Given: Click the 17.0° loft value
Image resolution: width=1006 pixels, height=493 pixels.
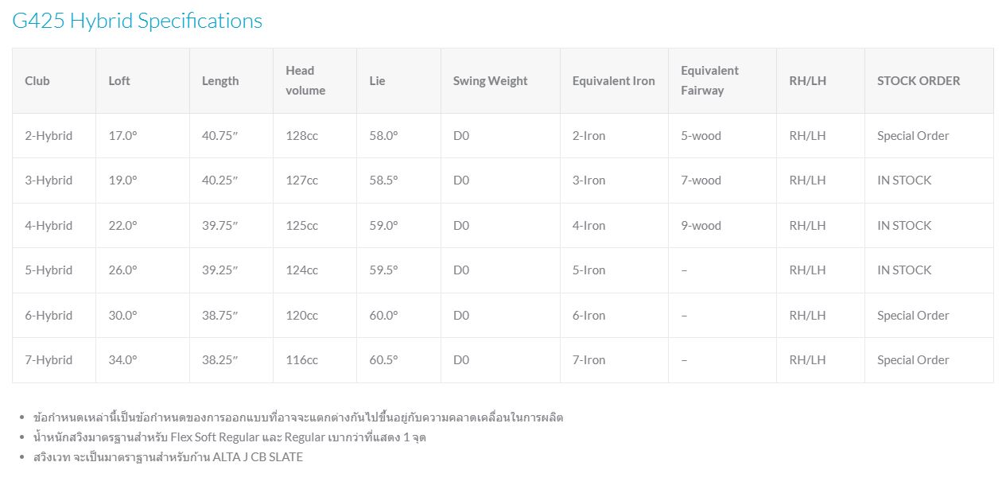Looking at the screenshot, I should click(x=123, y=136).
